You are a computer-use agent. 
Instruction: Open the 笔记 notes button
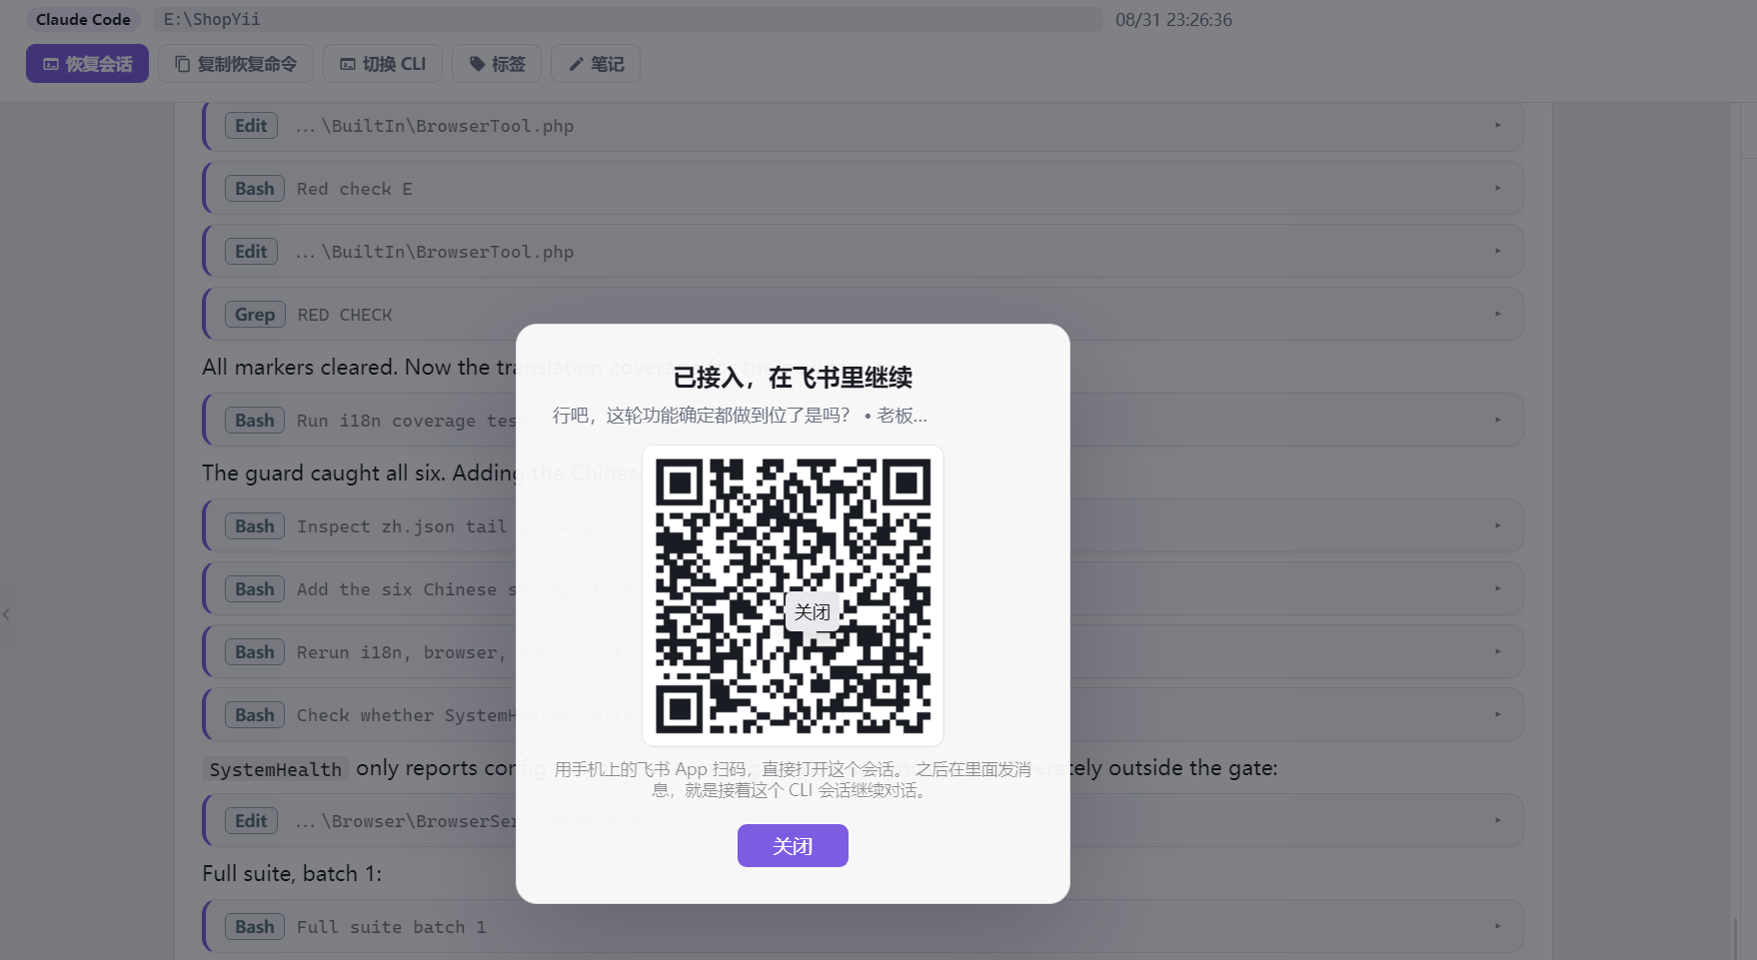pyautogui.click(x=596, y=64)
